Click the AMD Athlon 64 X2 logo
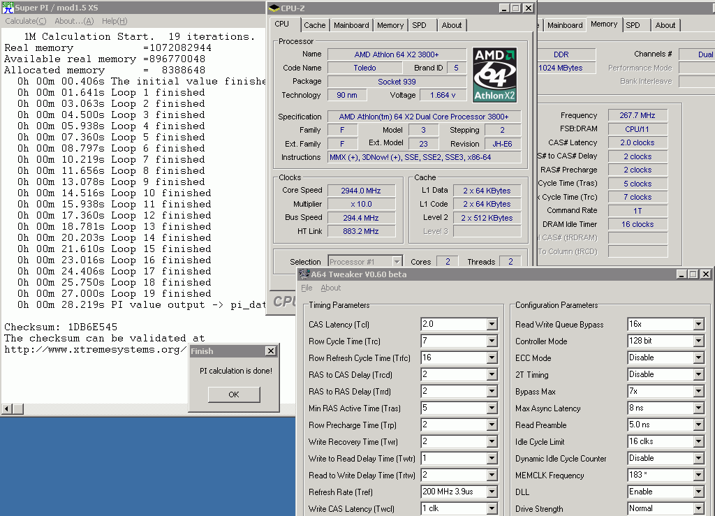The height and width of the screenshot is (516, 715). 494,75
